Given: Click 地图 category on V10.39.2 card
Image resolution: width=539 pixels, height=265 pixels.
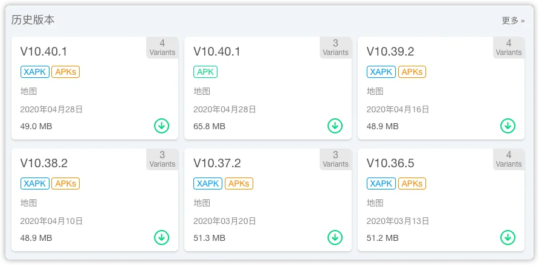Looking at the screenshot, I should pos(375,91).
